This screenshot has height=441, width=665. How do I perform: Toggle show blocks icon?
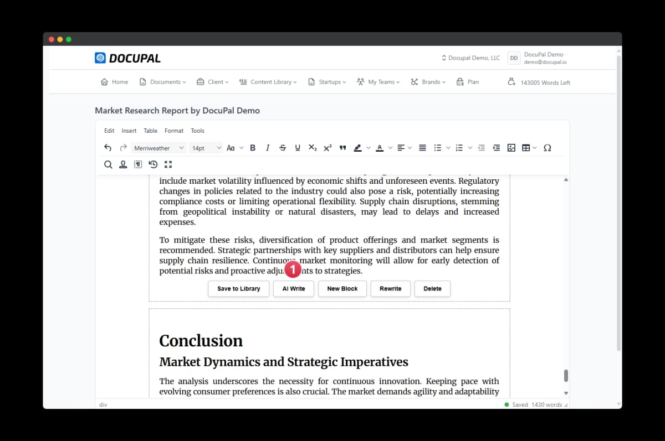[138, 164]
